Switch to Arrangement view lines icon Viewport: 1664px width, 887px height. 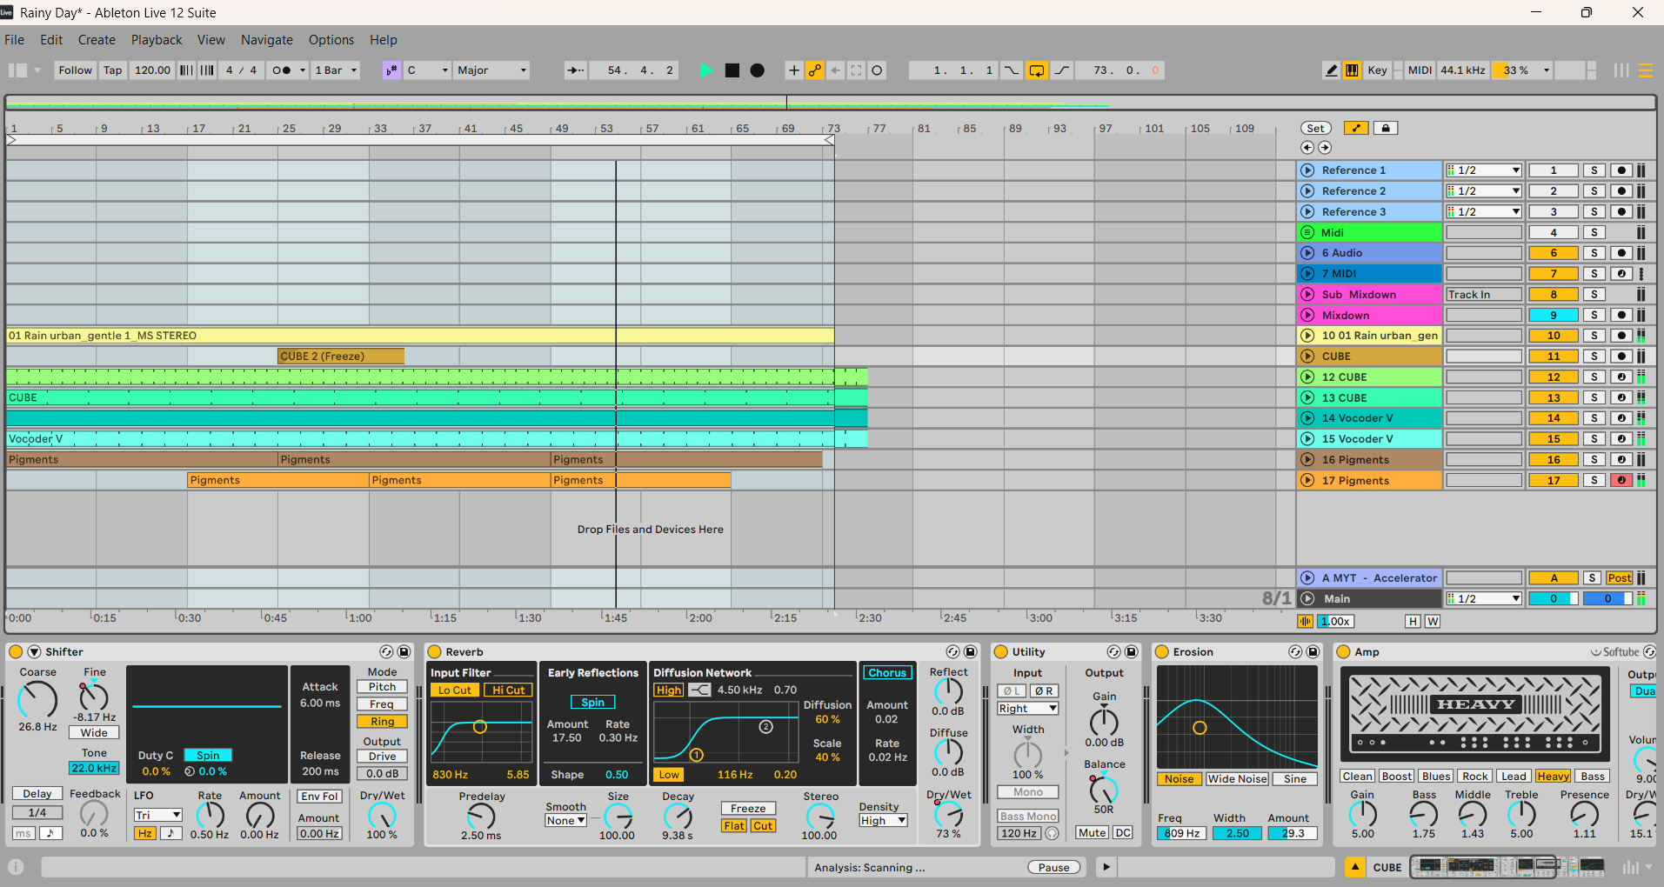coord(1645,70)
